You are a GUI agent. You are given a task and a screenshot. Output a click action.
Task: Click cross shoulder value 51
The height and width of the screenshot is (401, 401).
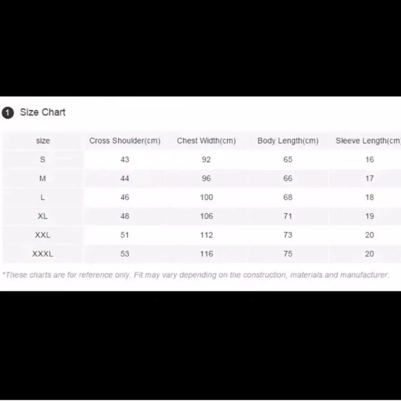(125, 235)
